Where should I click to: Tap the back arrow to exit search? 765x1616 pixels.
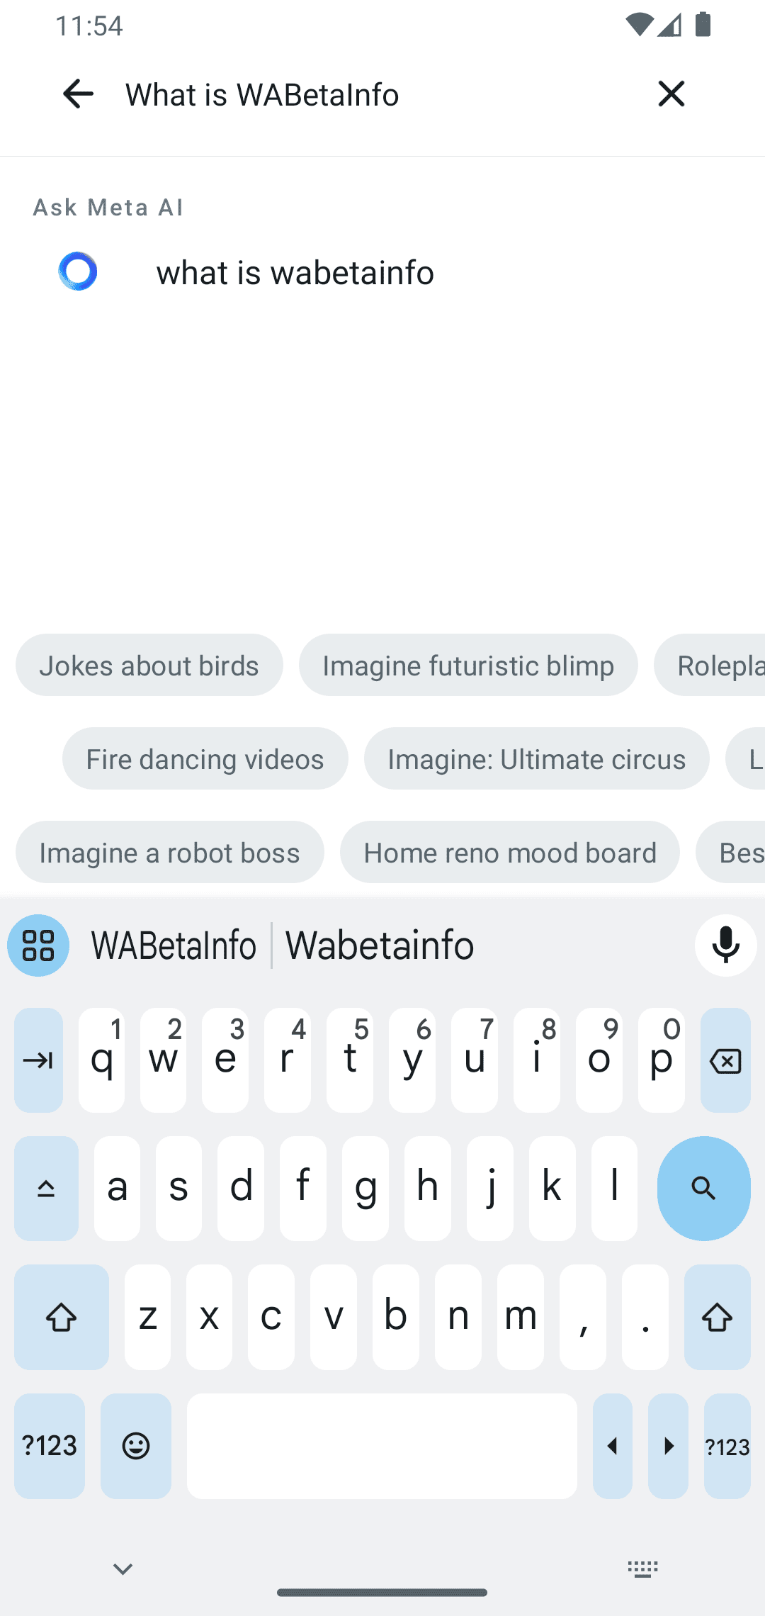pyautogui.click(x=78, y=93)
